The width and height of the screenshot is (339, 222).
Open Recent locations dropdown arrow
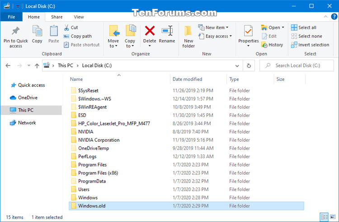(x=29, y=65)
